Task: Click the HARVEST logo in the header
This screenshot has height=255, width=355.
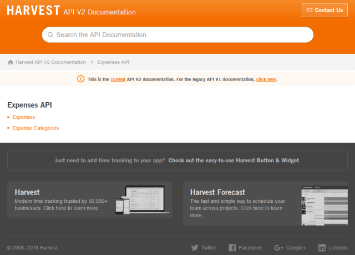Action: 33,11
